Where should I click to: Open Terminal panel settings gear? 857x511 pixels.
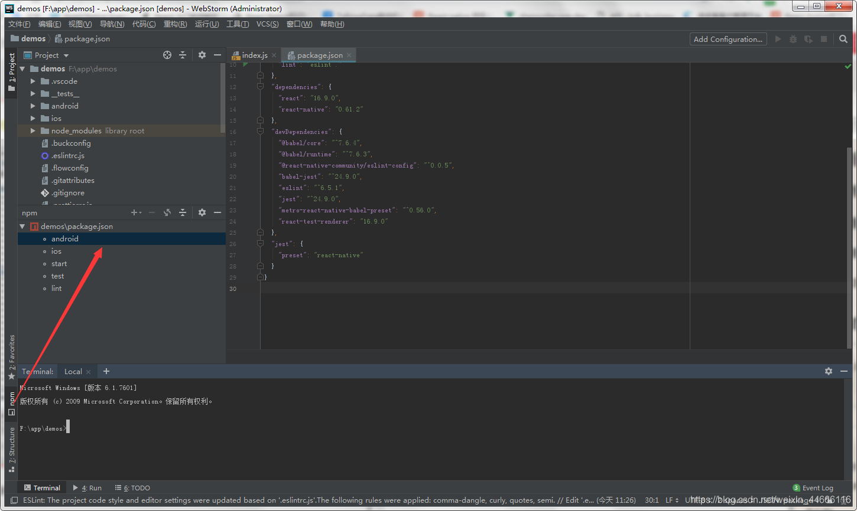coord(829,371)
